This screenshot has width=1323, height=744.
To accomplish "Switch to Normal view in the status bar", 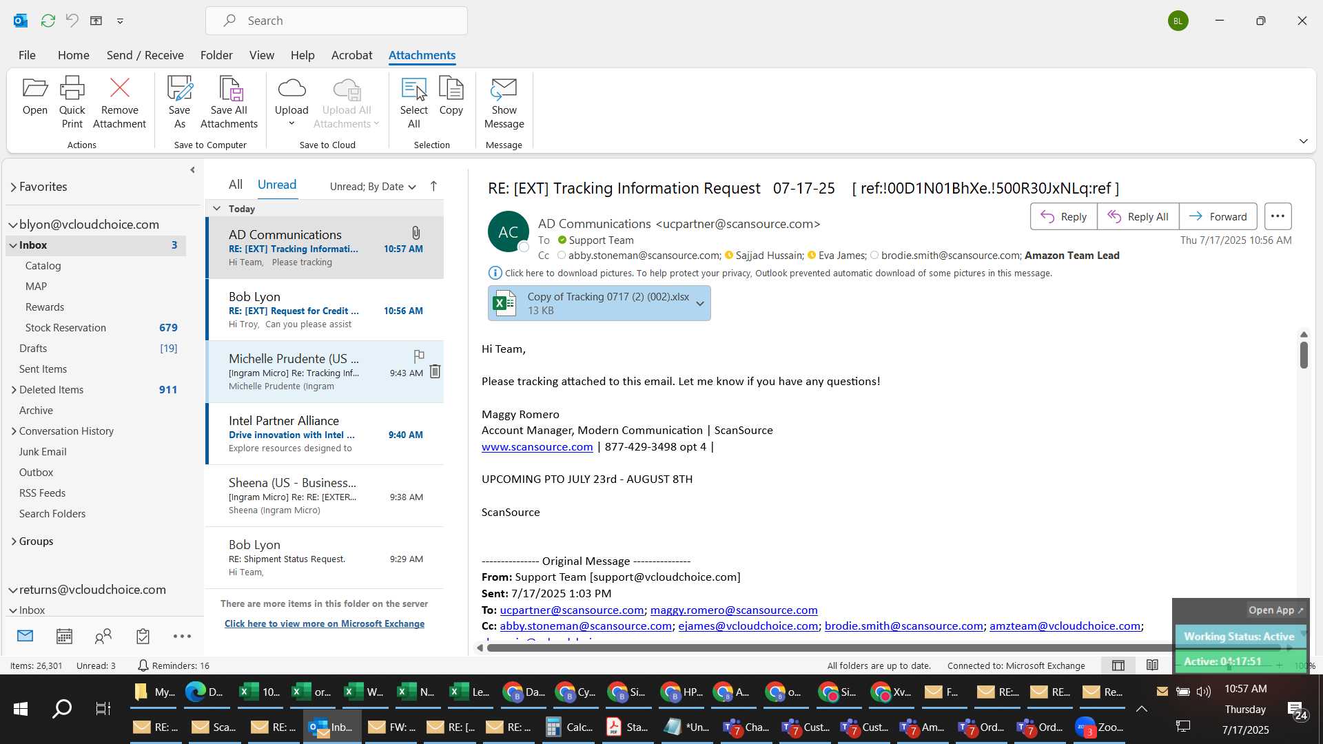I will 1118,665.
